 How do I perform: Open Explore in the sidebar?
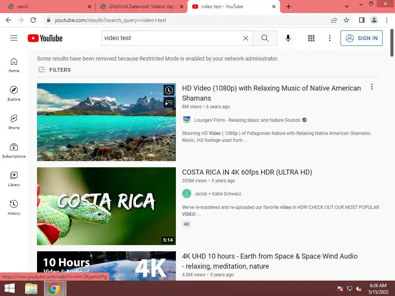coord(14,93)
